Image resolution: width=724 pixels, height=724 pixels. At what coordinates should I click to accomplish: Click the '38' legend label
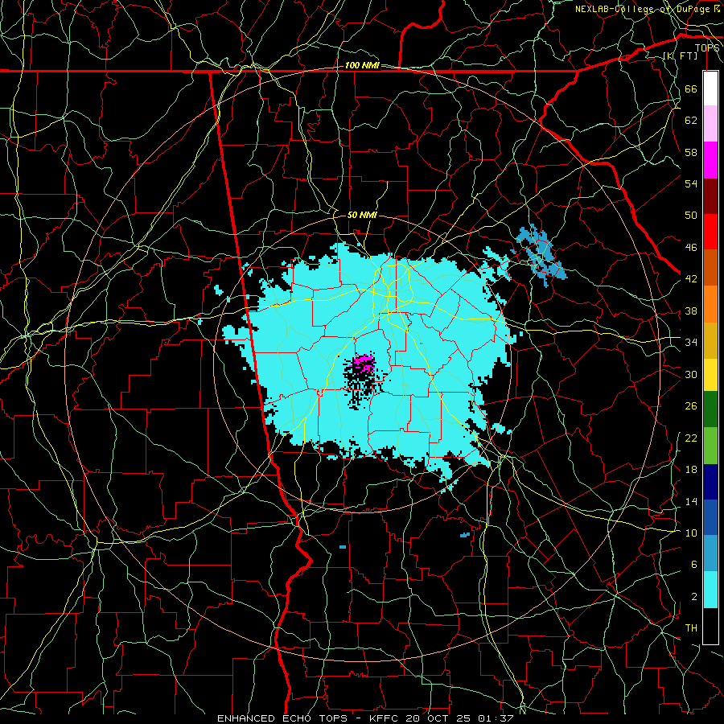[x=691, y=311]
